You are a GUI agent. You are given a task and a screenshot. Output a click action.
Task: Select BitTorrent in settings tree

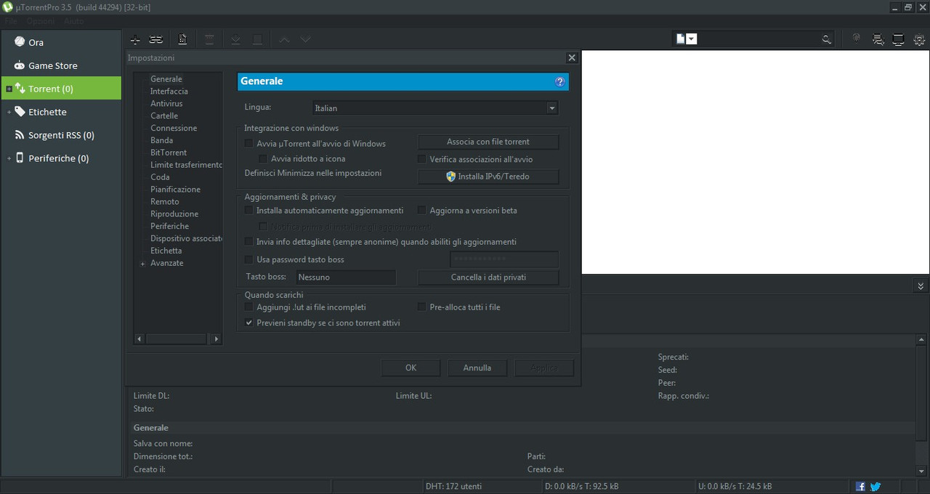169,153
